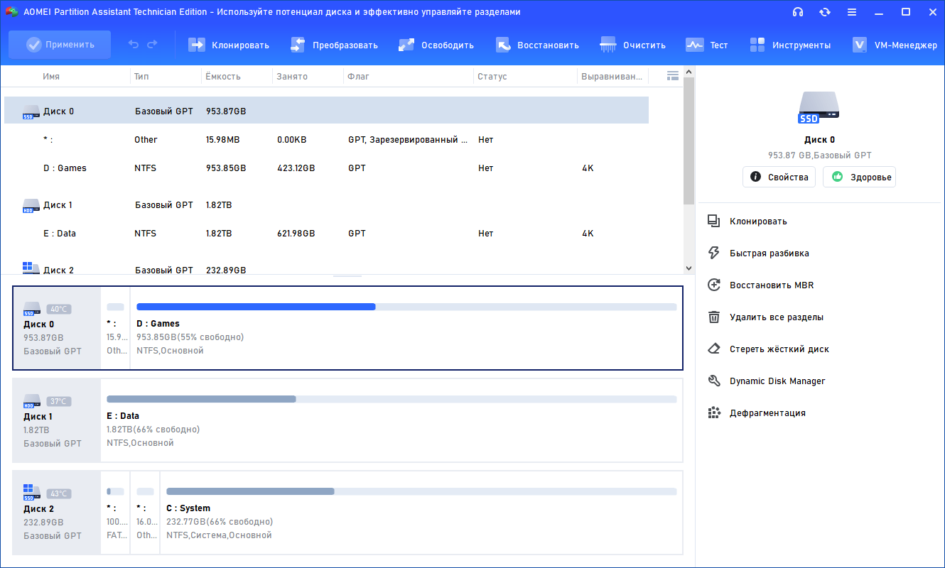Viewport: 945px width, 568px height.
Task: Open column settings icon in table header
Action: coord(673,76)
